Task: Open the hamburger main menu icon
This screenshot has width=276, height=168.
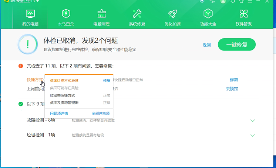Action: pyautogui.click(x=250, y=1)
